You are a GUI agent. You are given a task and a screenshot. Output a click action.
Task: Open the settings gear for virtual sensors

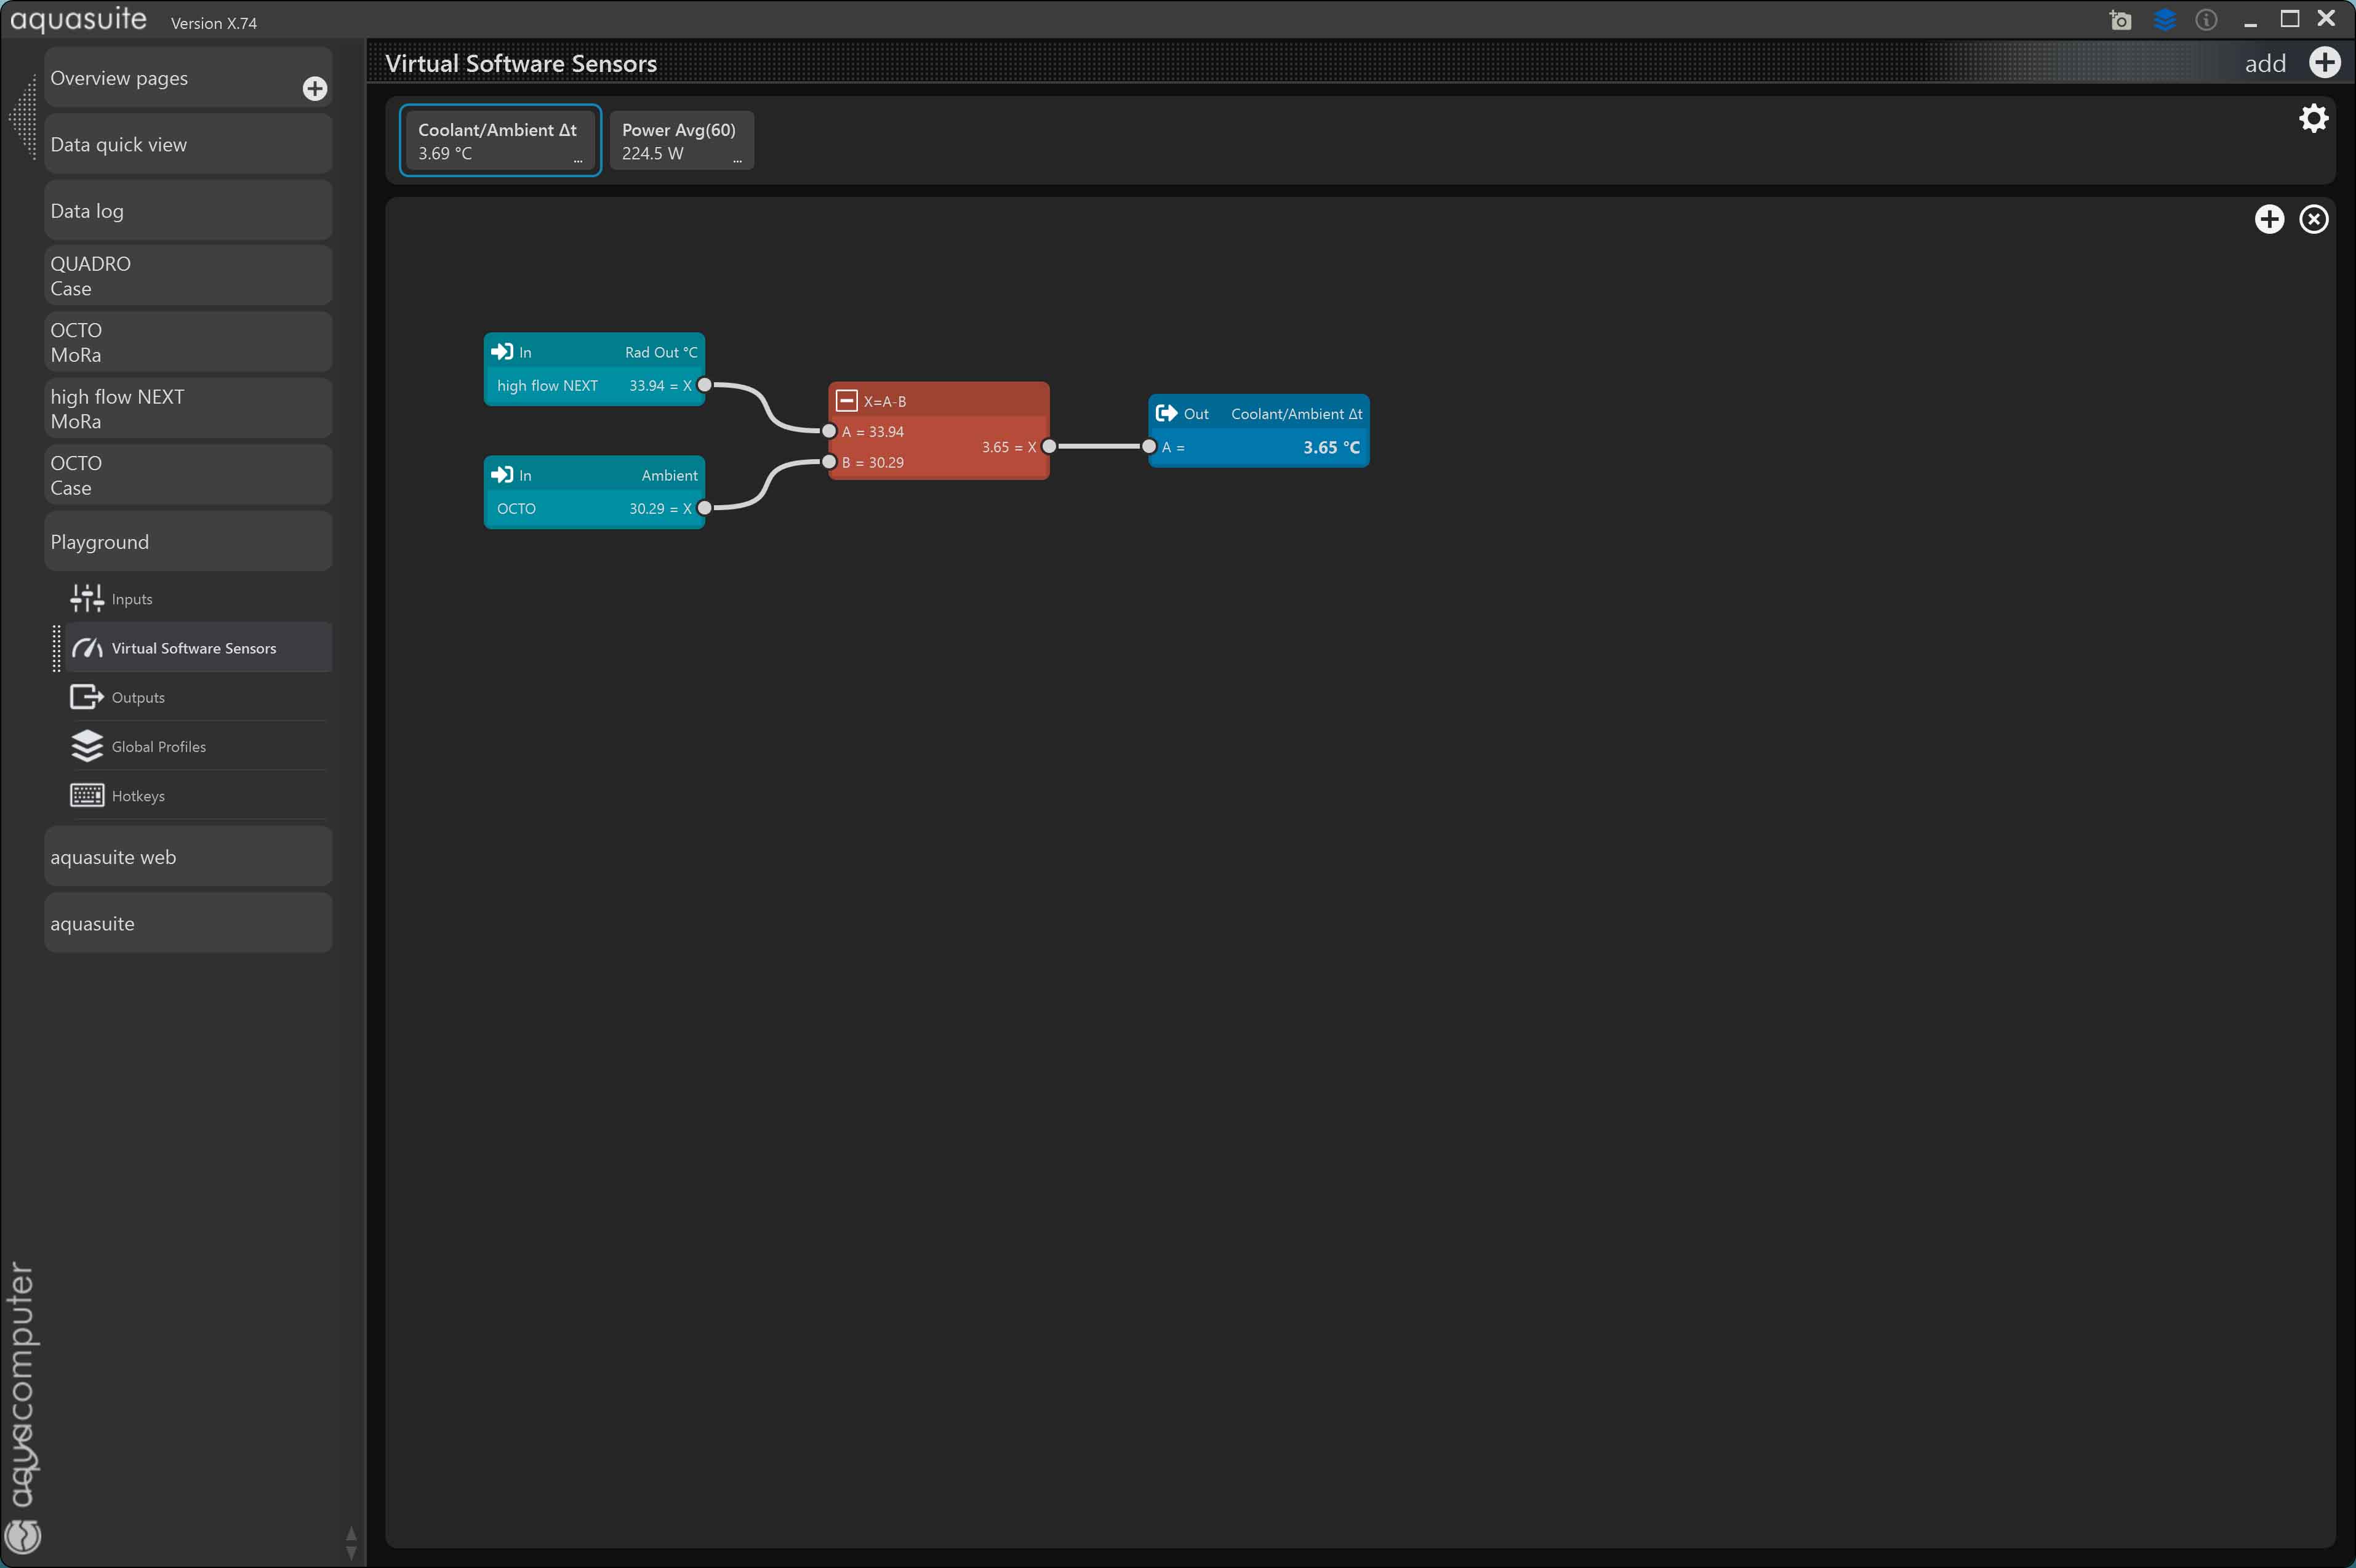click(x=2313, y=118)
